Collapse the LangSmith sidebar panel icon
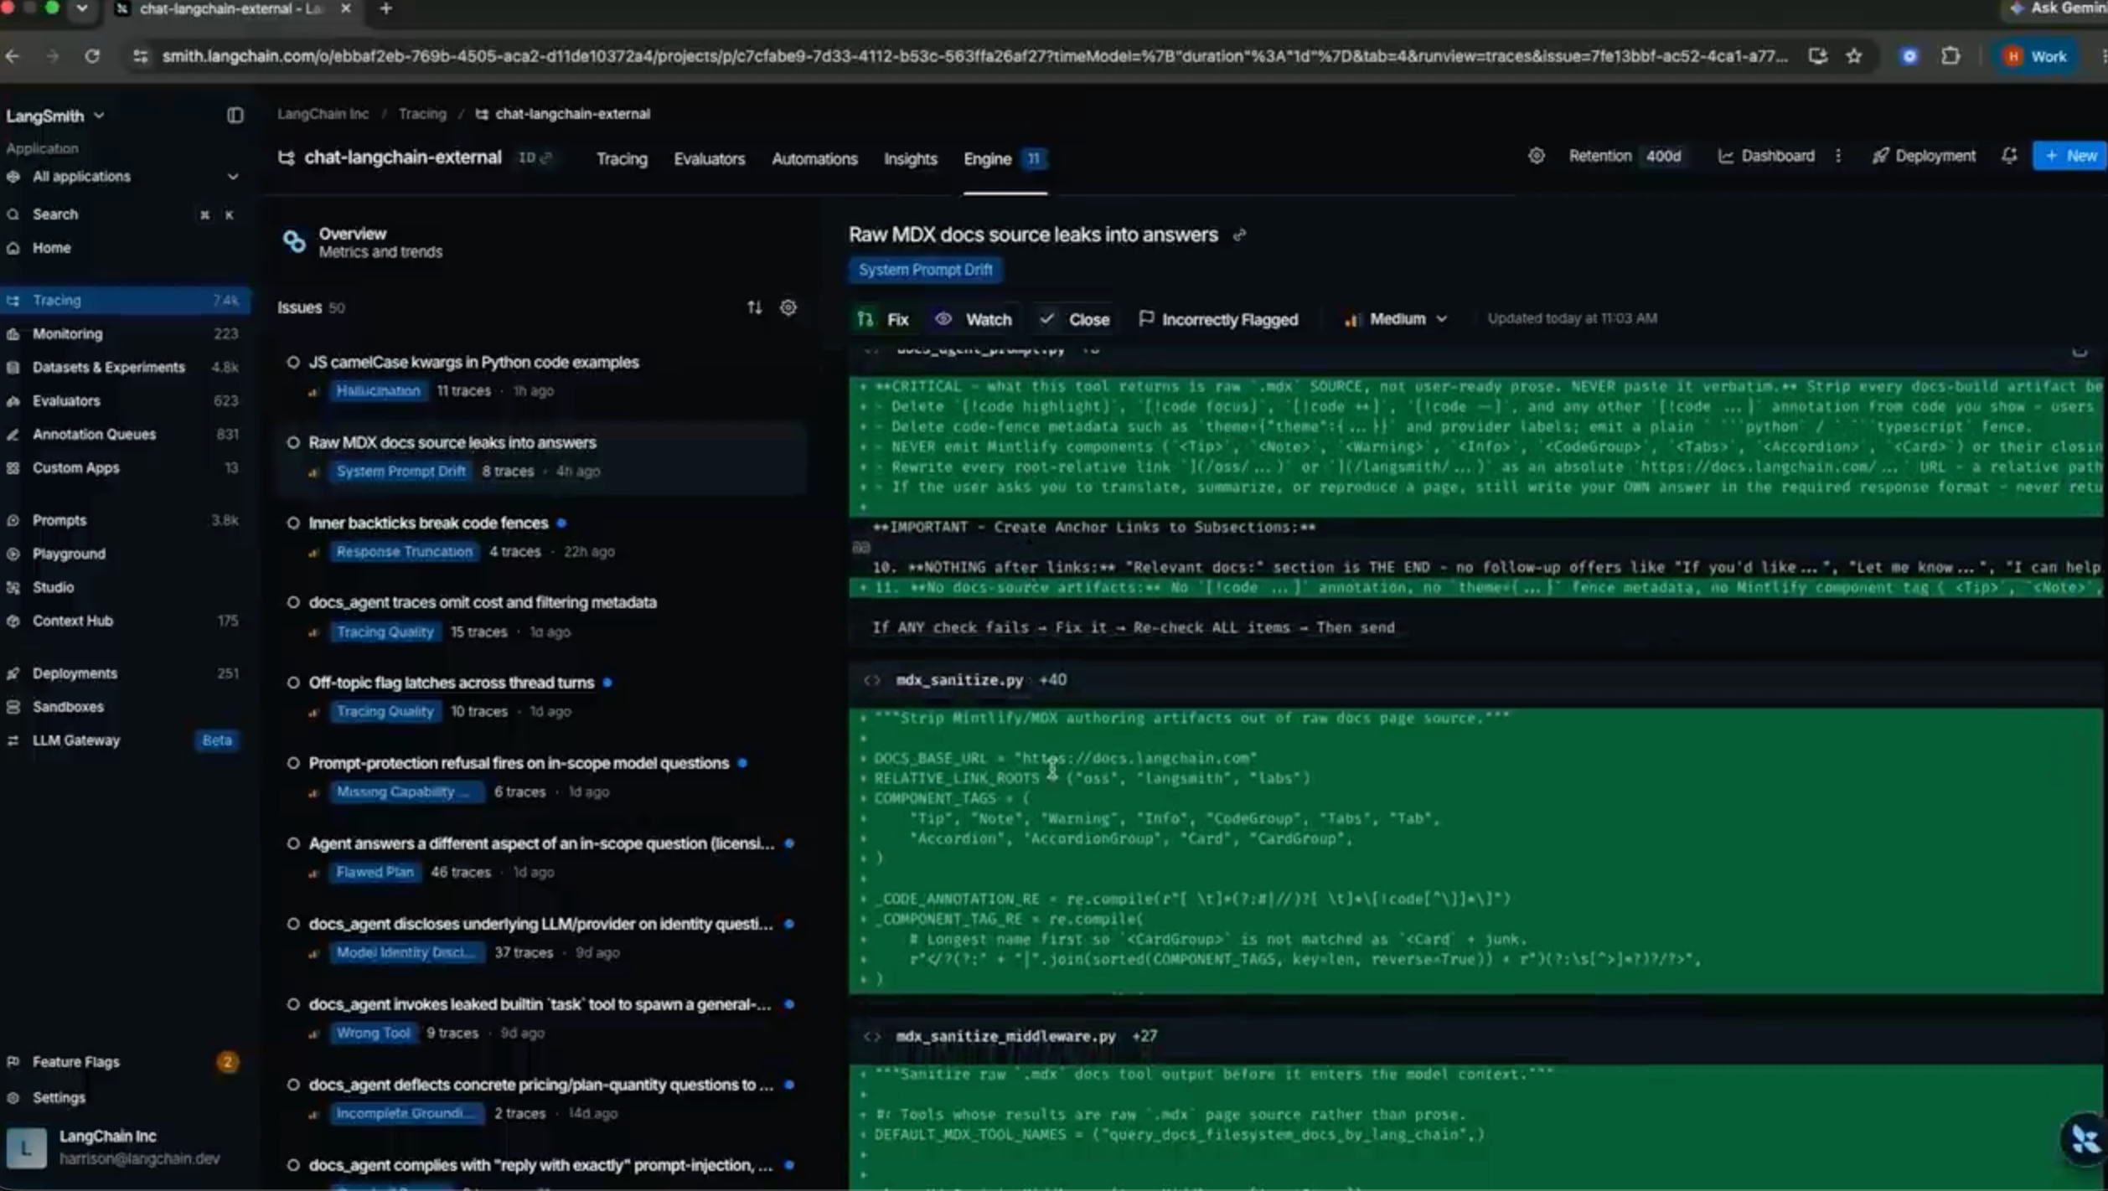The width and height of the screenshot is (2108, 1191). [x=235, y=116]
